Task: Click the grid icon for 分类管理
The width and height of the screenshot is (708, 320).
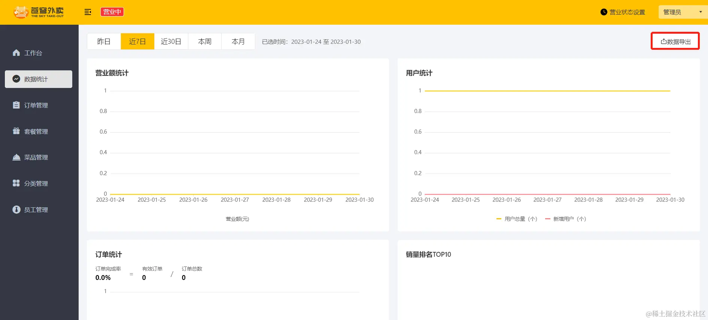Action: [16, 183]
